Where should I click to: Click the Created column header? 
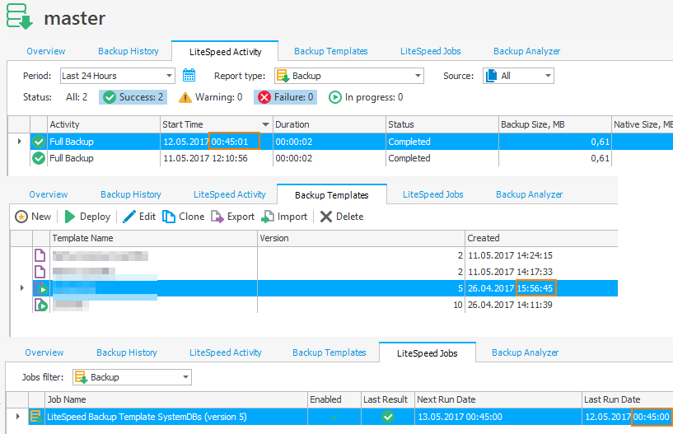point(542,238)
